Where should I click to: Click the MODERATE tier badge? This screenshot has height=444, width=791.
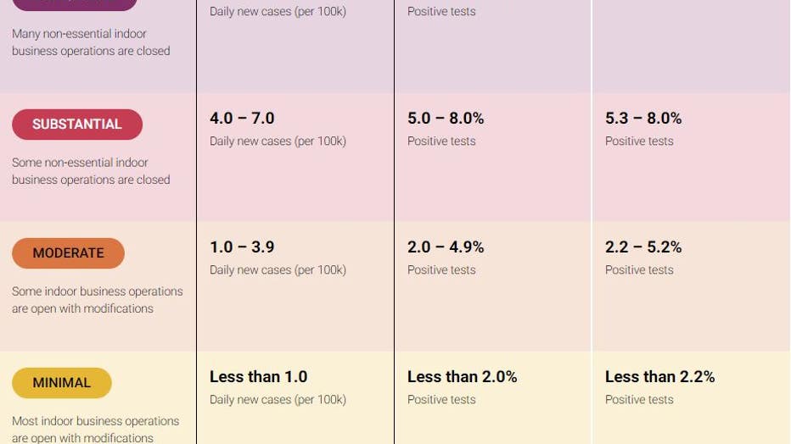pos(68,253)
